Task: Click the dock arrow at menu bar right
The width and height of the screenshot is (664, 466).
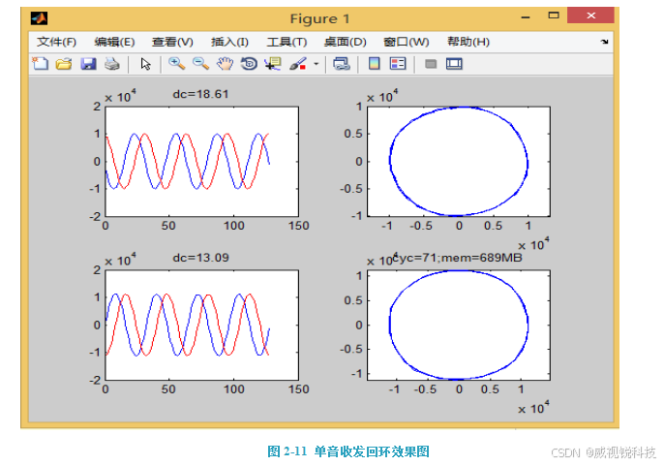Action: pyautogui.click(x=604, y=42)
